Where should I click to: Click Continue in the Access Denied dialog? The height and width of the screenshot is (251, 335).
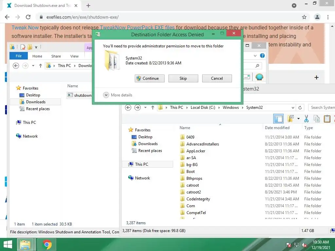pyautogui.click(x=150, y=78)
